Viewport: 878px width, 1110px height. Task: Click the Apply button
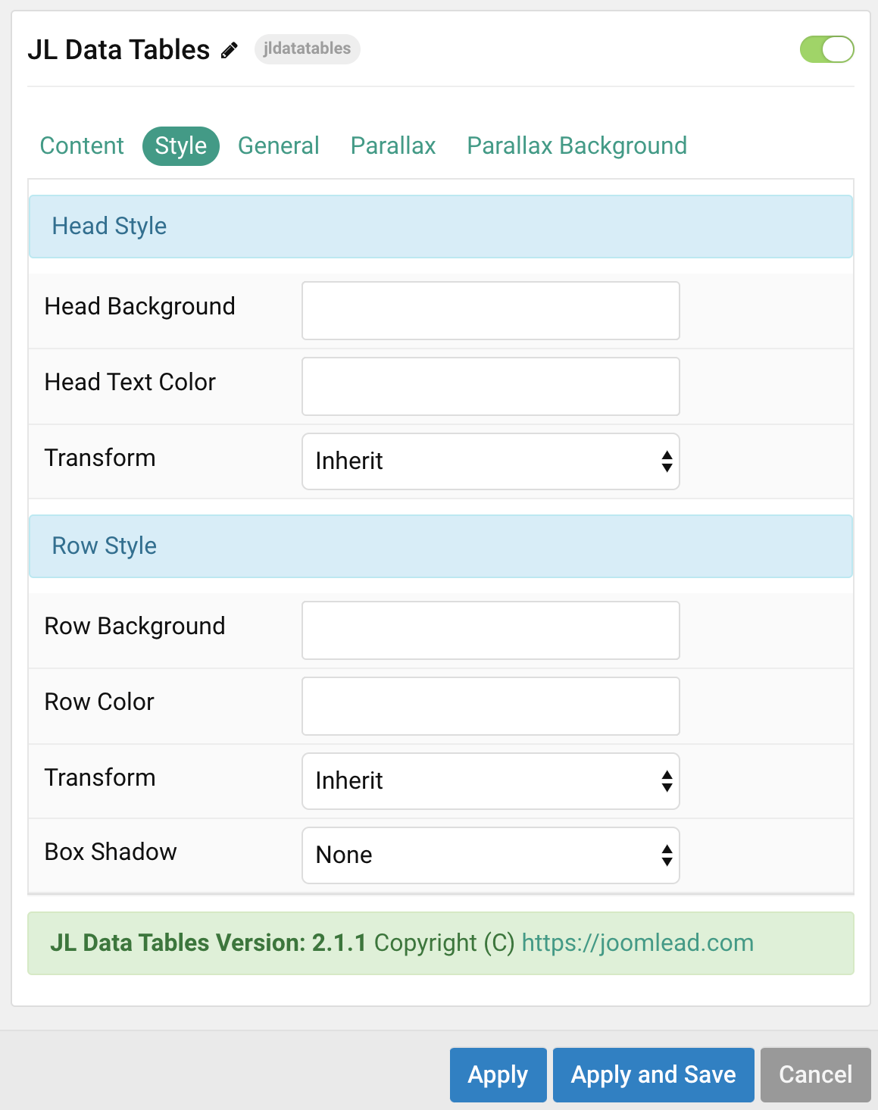[498, 1074]
